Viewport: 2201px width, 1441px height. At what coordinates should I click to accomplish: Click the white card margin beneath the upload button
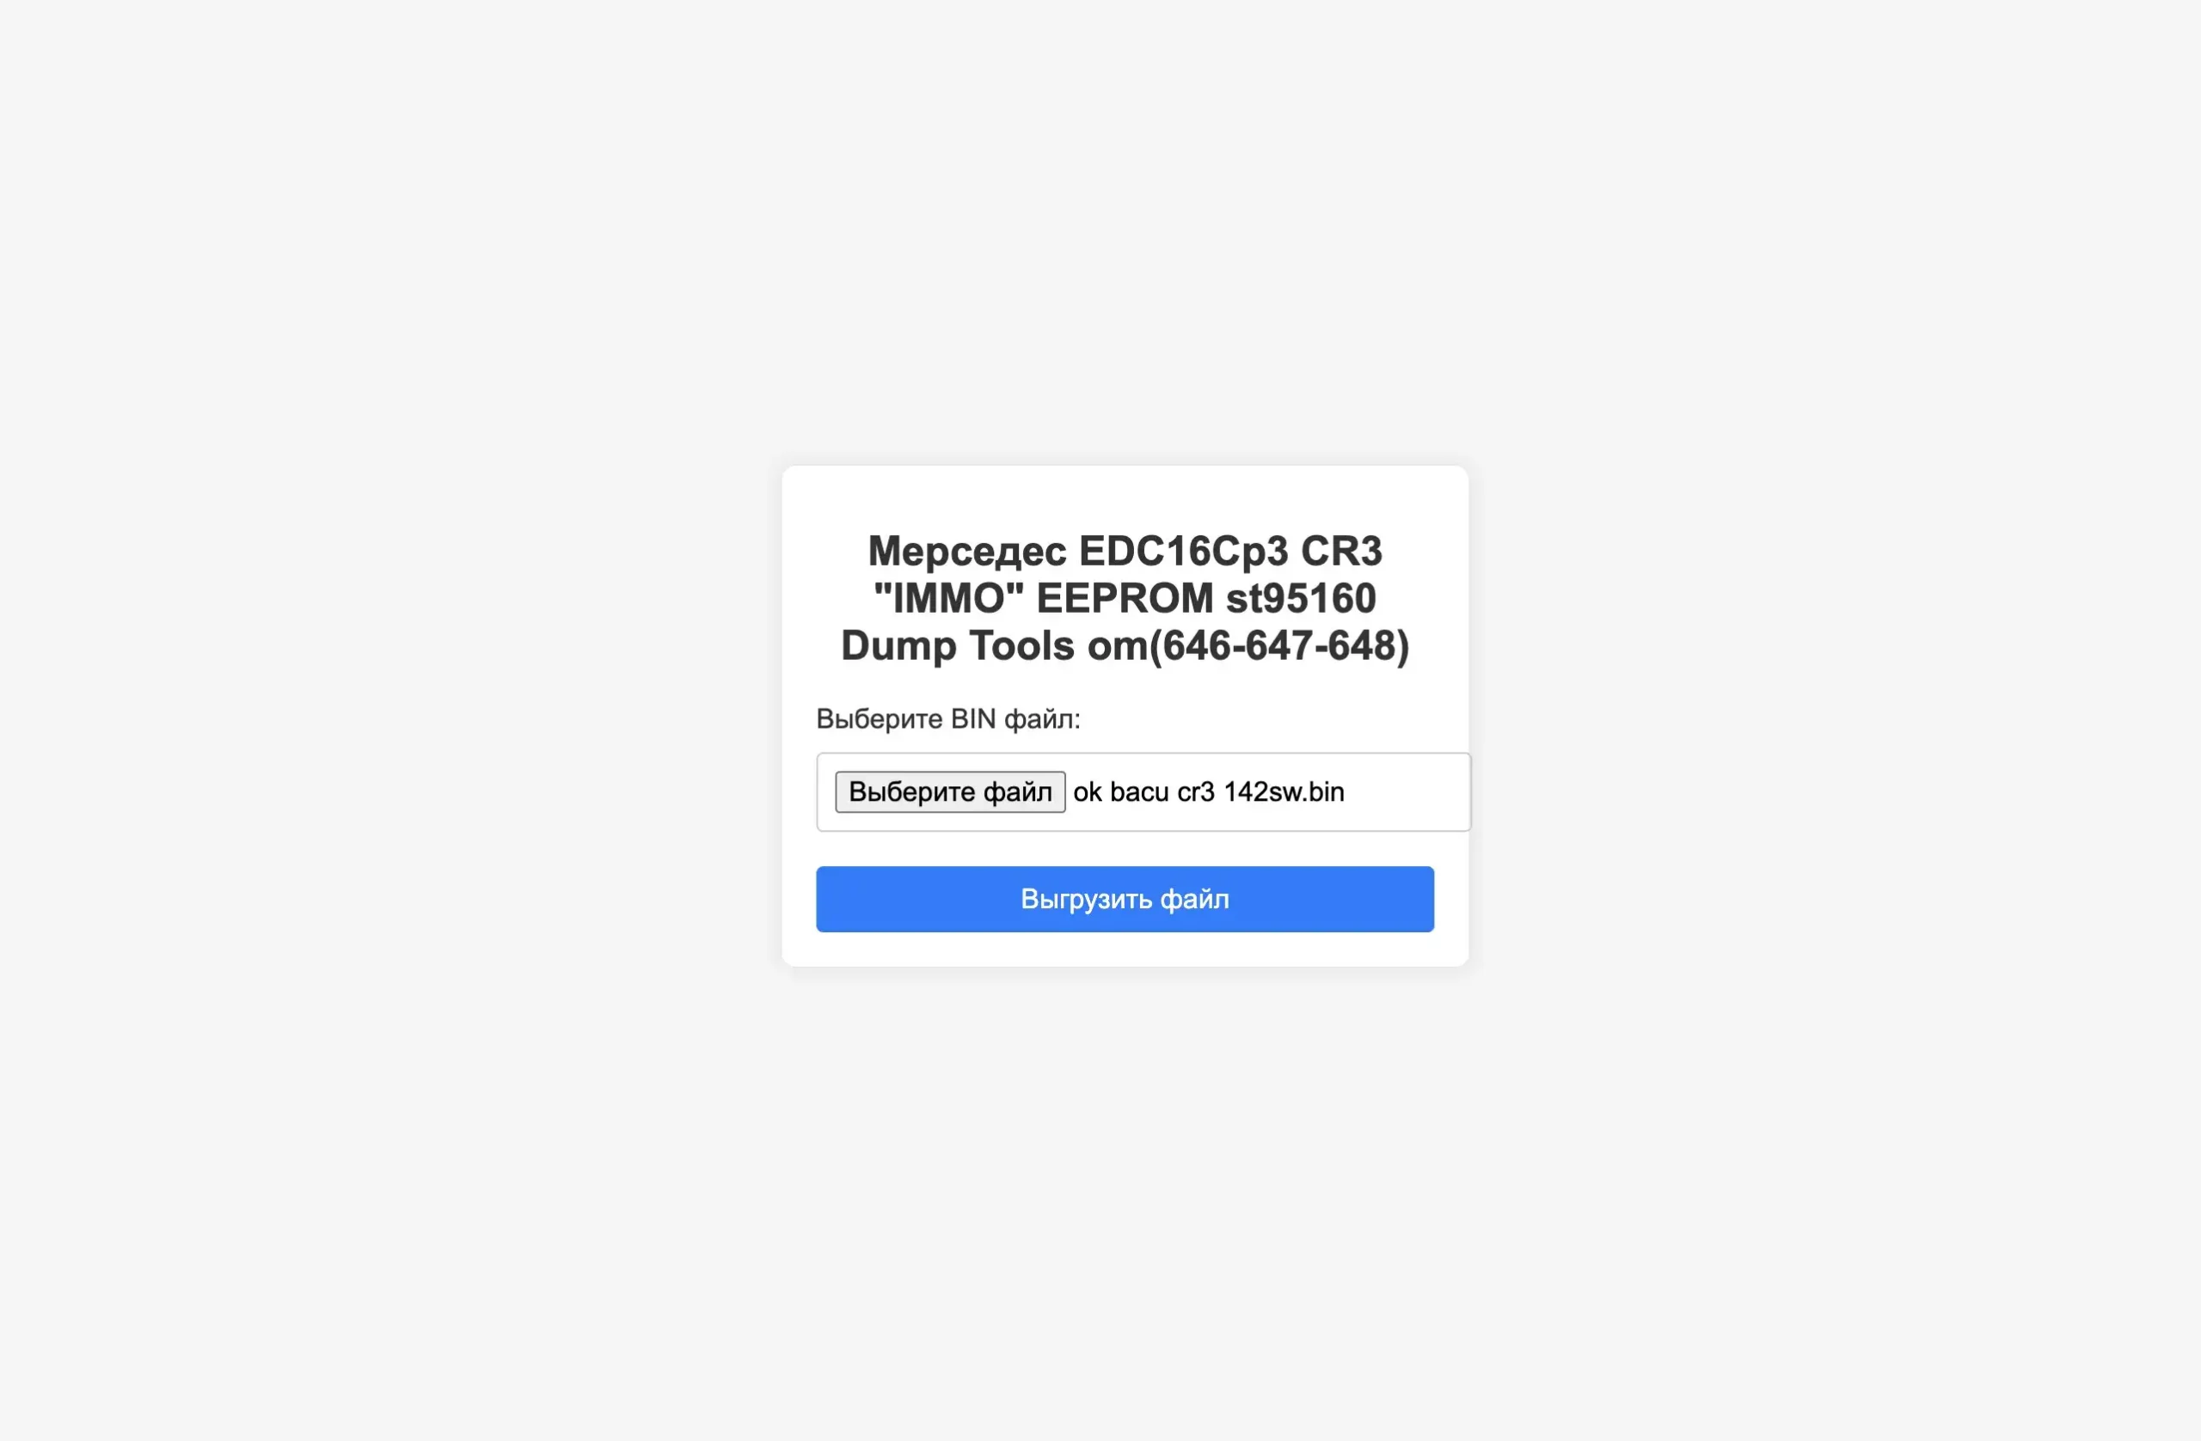[1125, 949]
